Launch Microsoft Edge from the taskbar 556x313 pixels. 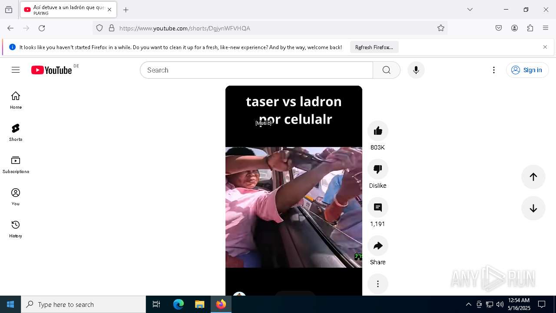[x=179, y=304]
